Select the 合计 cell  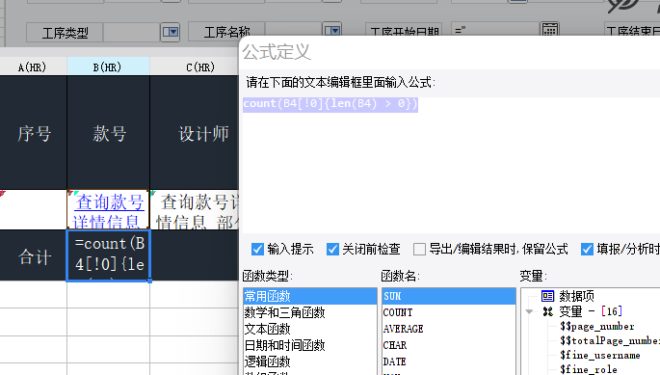pos(34,255)
